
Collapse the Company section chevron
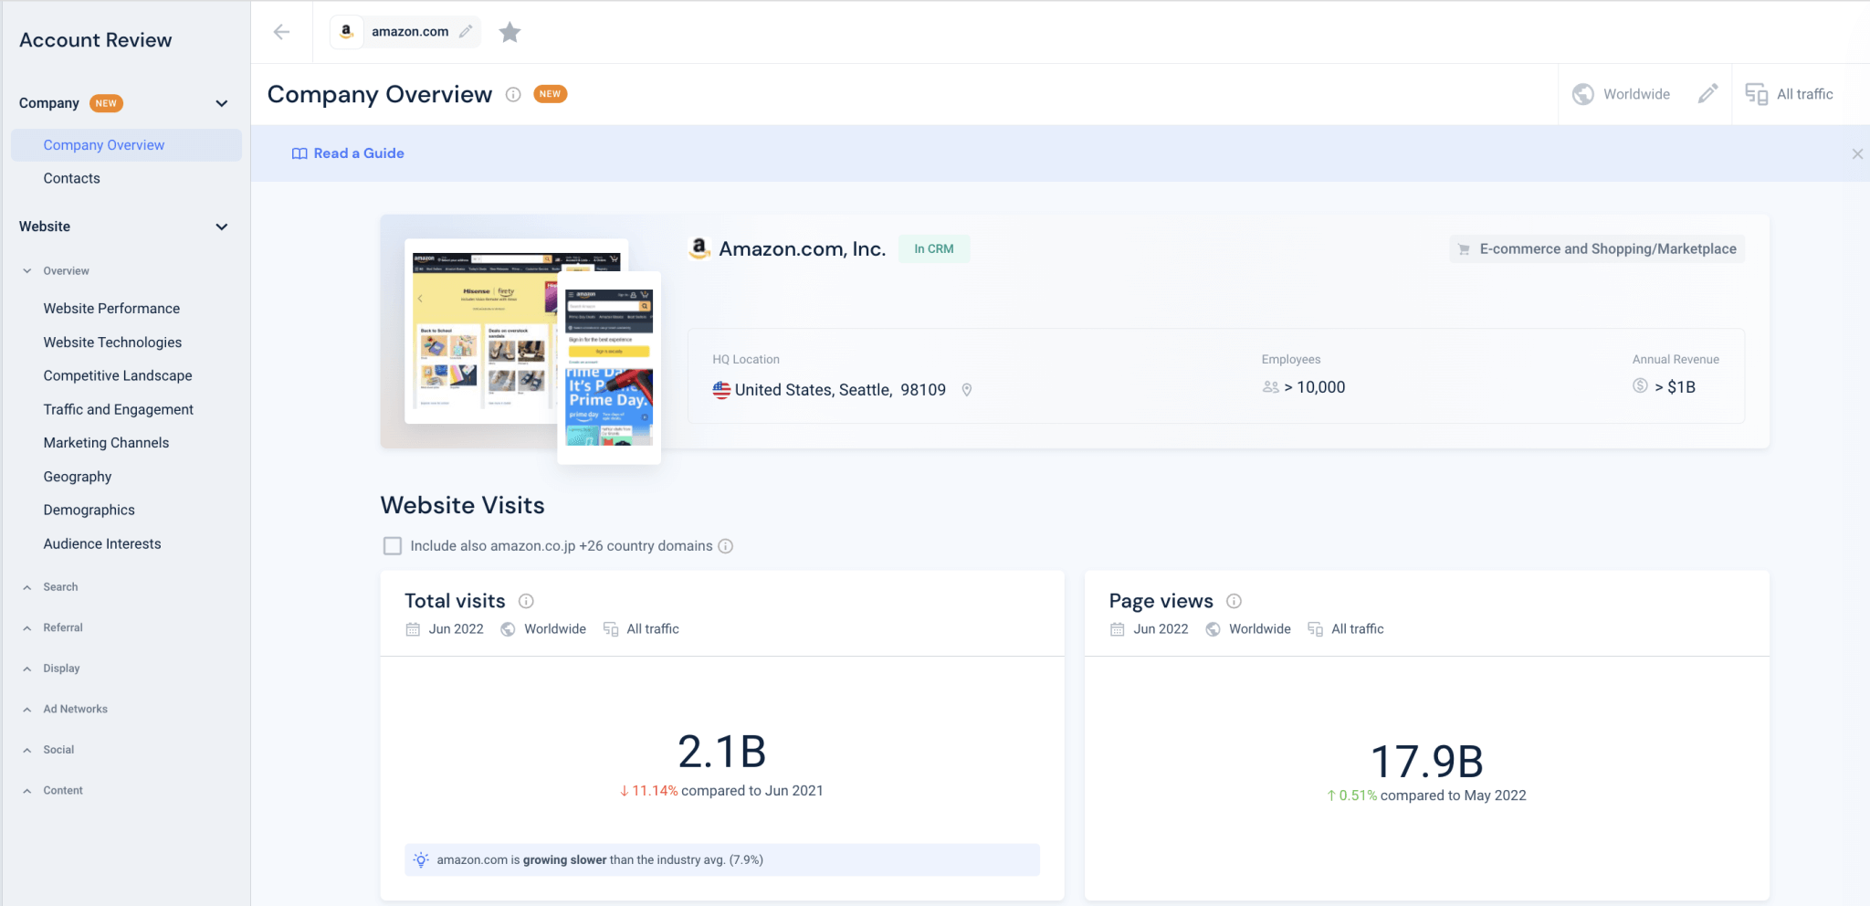click(x=222, y=103)
